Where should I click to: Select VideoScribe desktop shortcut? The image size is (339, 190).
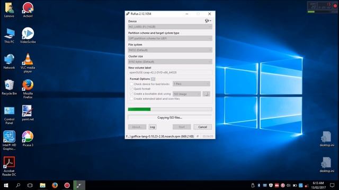28,36
